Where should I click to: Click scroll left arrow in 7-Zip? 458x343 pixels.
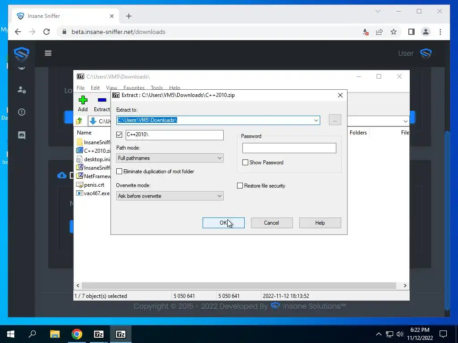(78, 285)
